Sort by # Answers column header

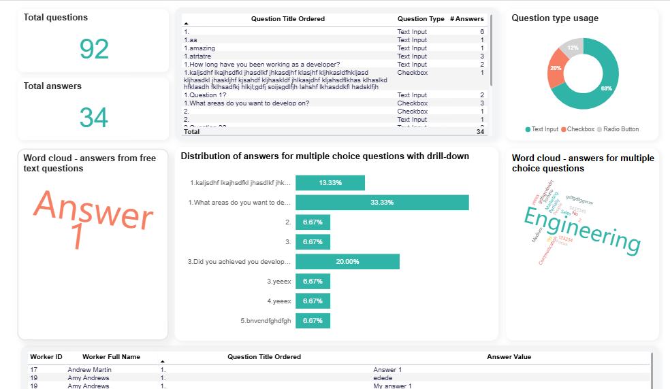click(x=467, y=19)
